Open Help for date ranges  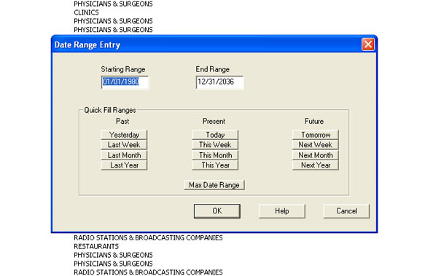[282, 211]
